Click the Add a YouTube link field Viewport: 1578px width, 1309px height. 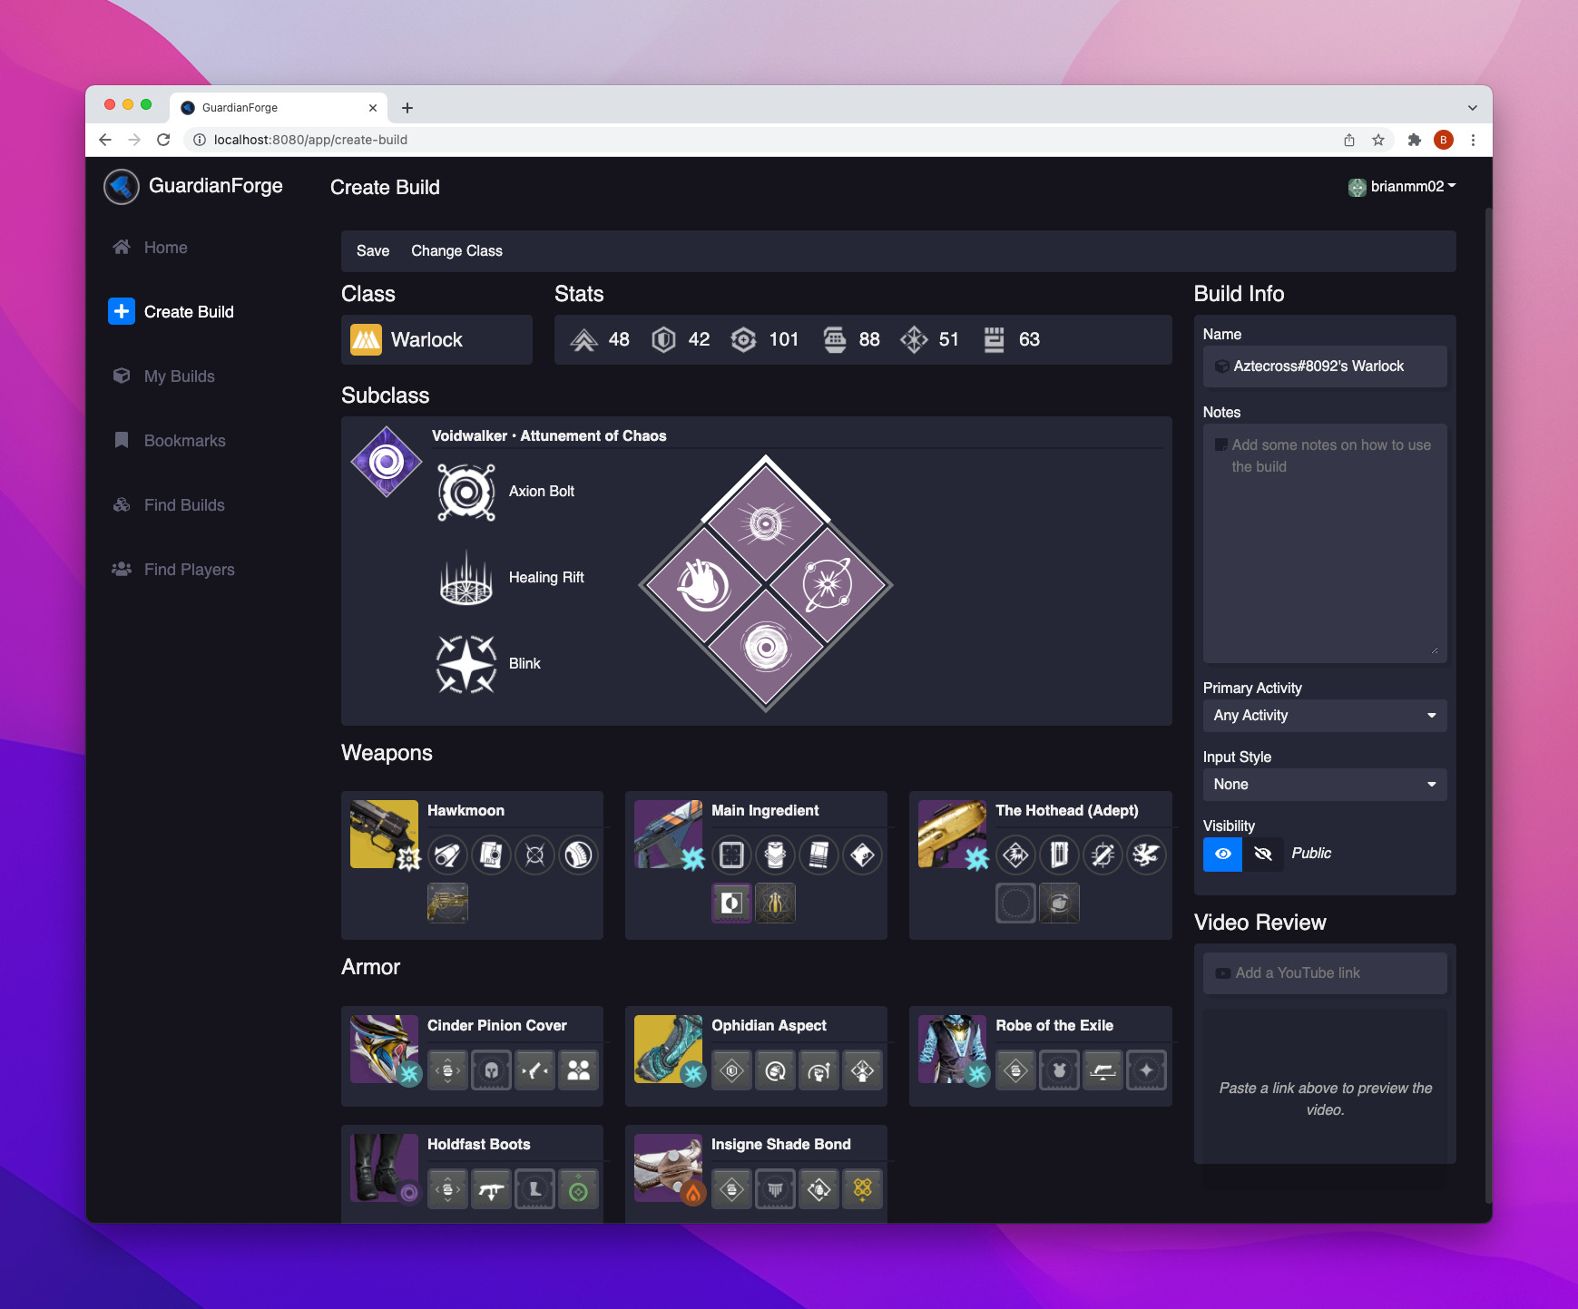(x=1325, y=973)
